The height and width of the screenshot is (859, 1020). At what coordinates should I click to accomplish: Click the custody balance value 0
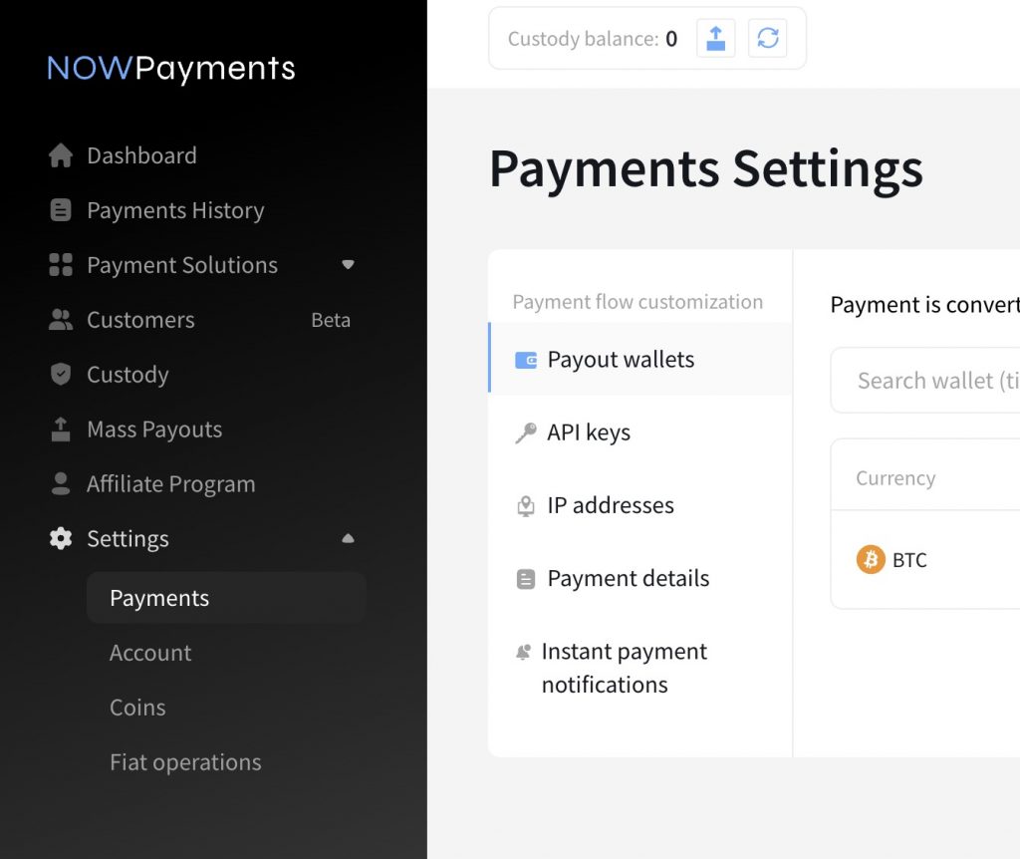click(671, 39)
